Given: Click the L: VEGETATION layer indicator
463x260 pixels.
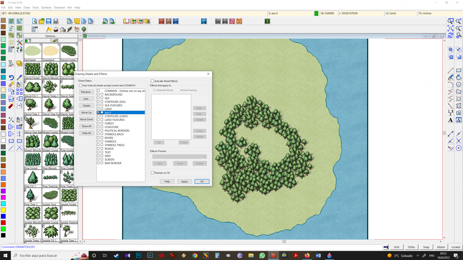Looking at the screenshot, I should pos(361,13).
